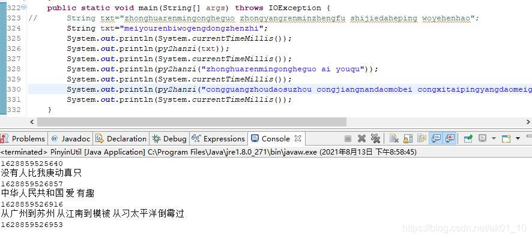The width and height of the screenshot is (532, 239).
Task: Click the terminated PinyinUtil launch description line
Action: click(x=208, y=152)
